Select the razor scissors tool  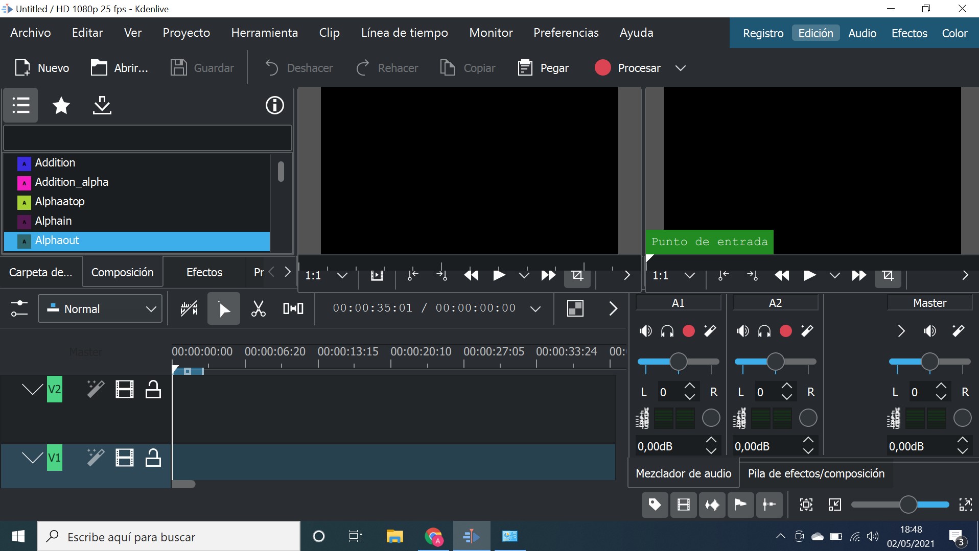259,308
